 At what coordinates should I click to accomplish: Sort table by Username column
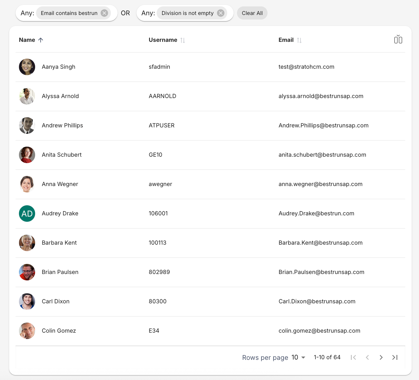[183, 40]
